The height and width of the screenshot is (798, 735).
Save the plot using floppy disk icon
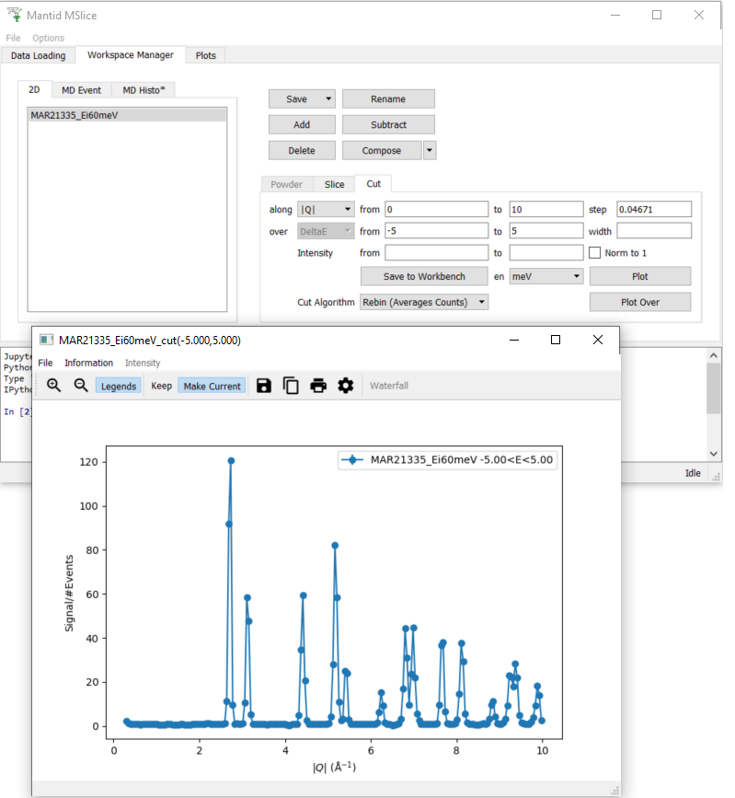pyautogui.click(x=264, y=386)
